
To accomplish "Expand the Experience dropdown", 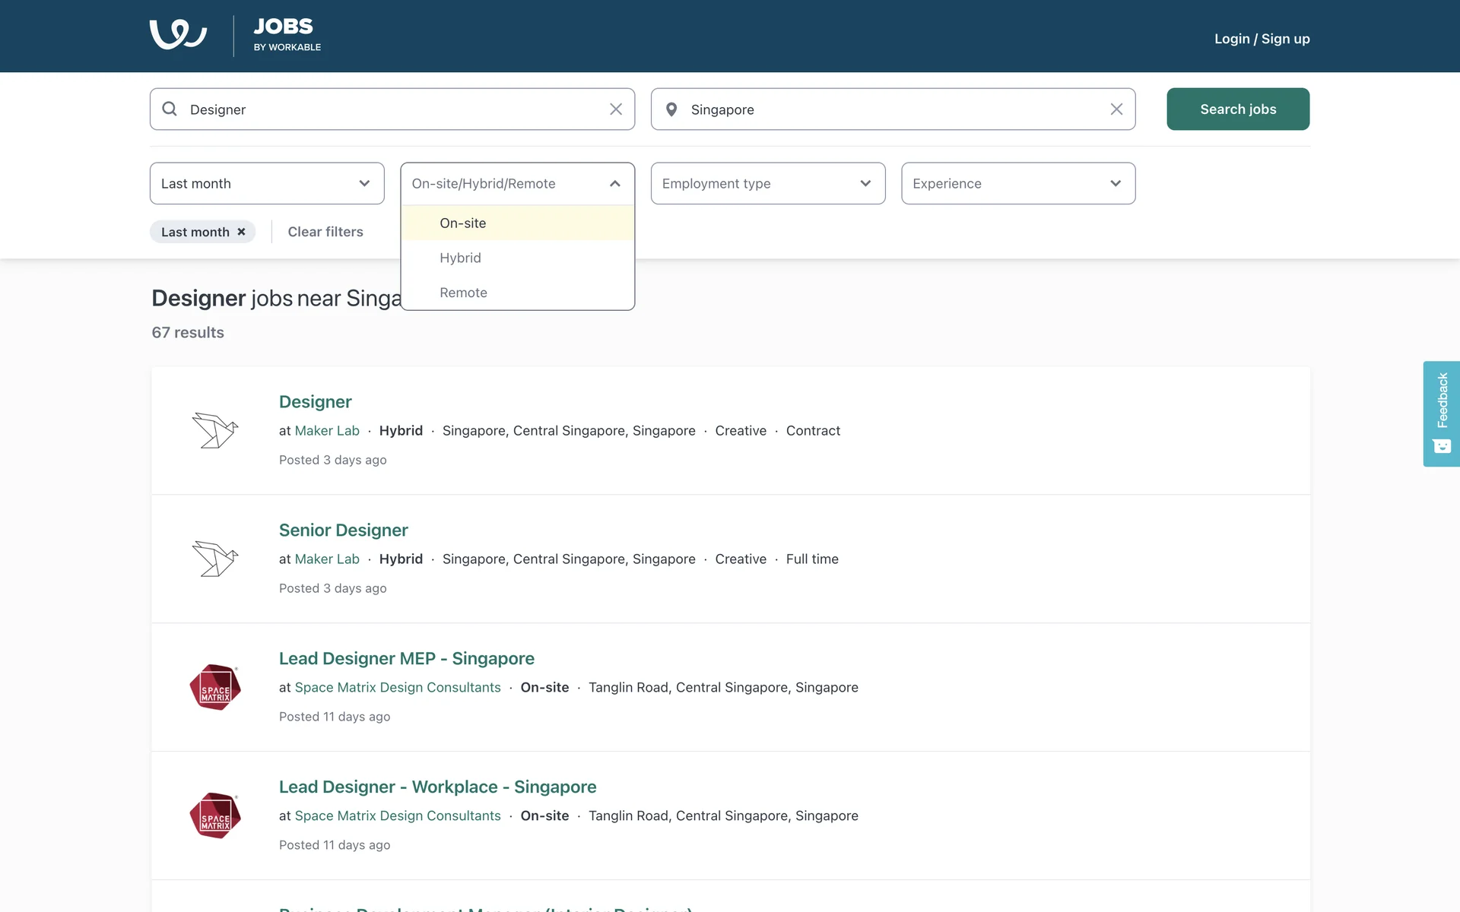I will pos(1017,183).
